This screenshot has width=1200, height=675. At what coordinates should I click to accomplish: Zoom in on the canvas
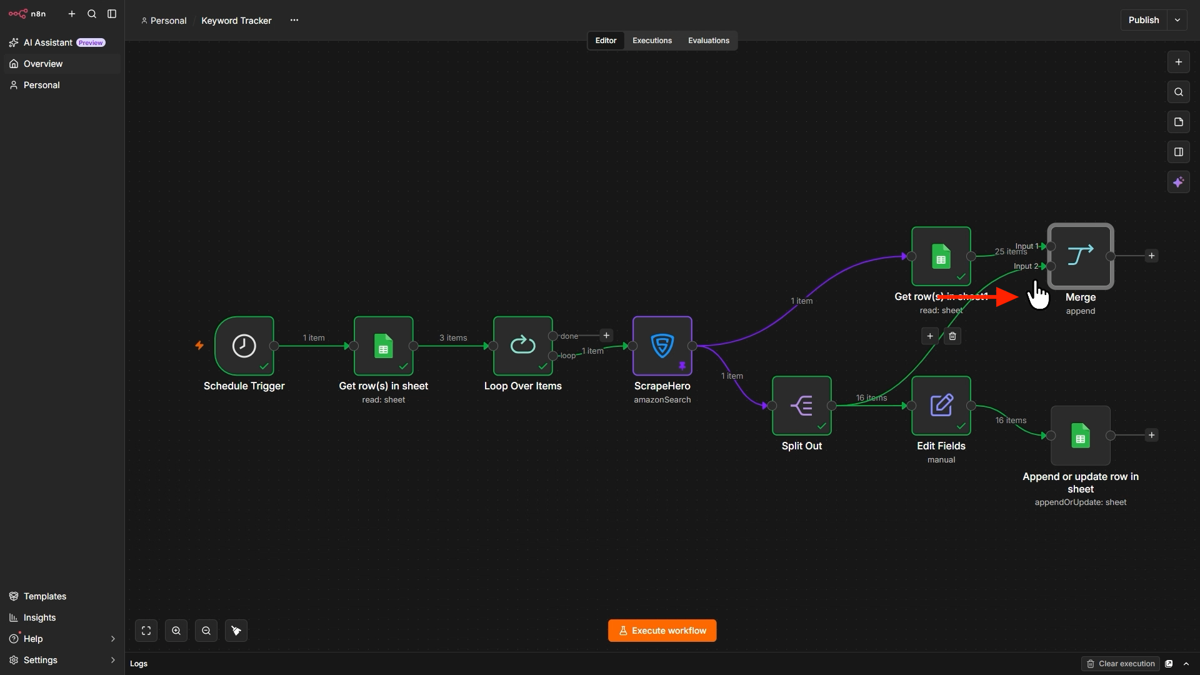point(176,631)
